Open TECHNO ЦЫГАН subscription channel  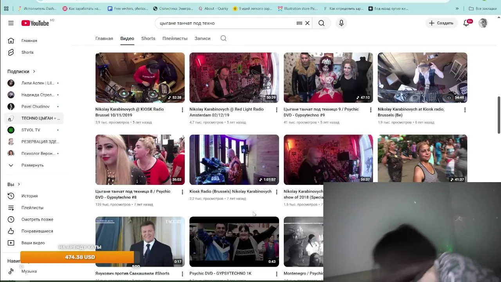pyautogui.click(x=33, y=118)
